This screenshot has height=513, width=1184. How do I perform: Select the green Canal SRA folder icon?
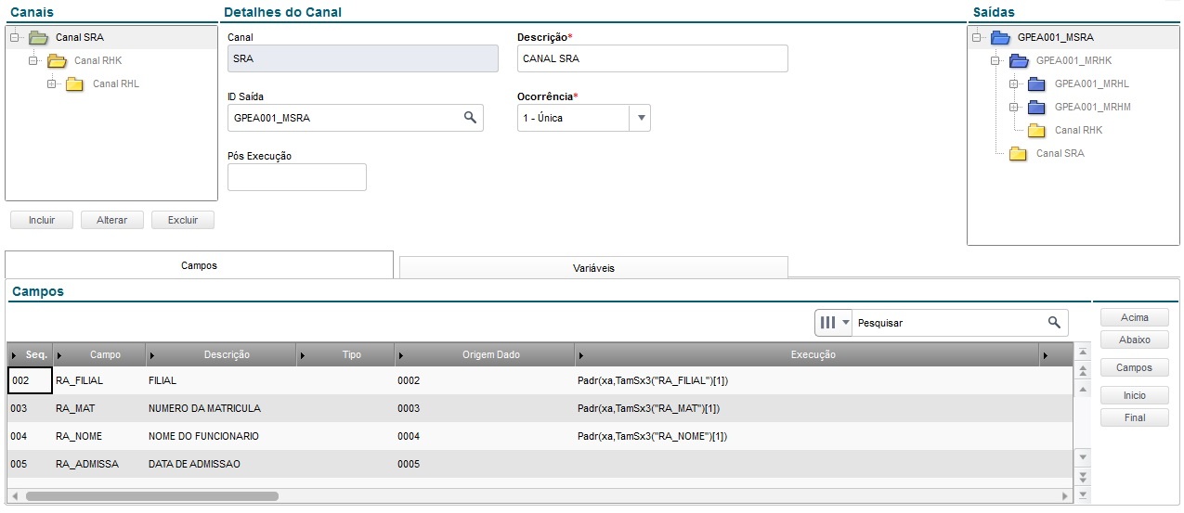38,38
